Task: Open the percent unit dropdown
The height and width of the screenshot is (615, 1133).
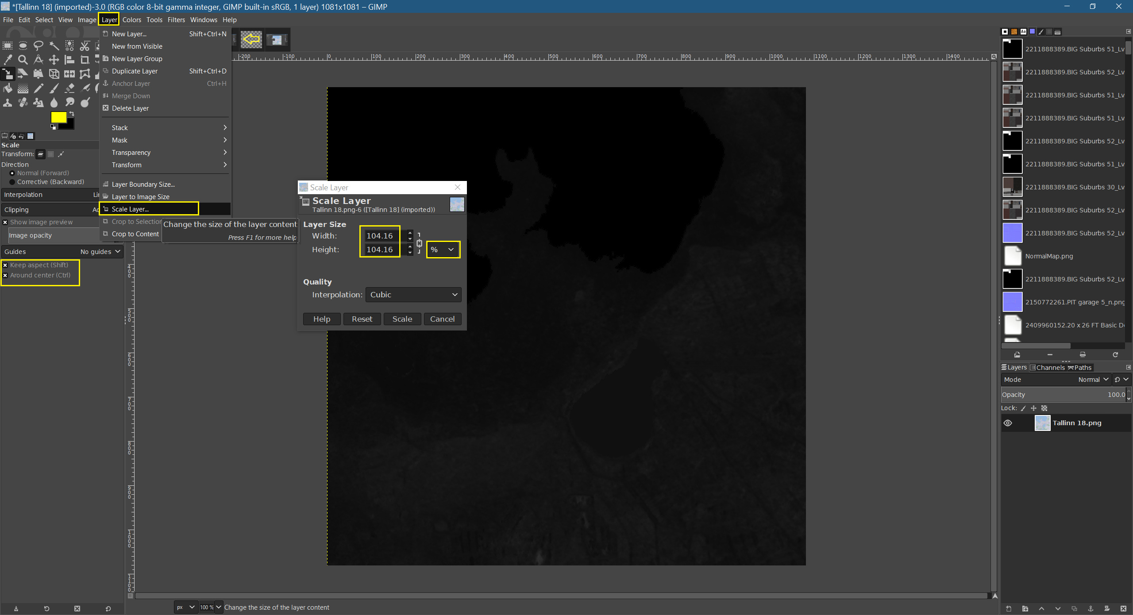Action: (443, 250)
